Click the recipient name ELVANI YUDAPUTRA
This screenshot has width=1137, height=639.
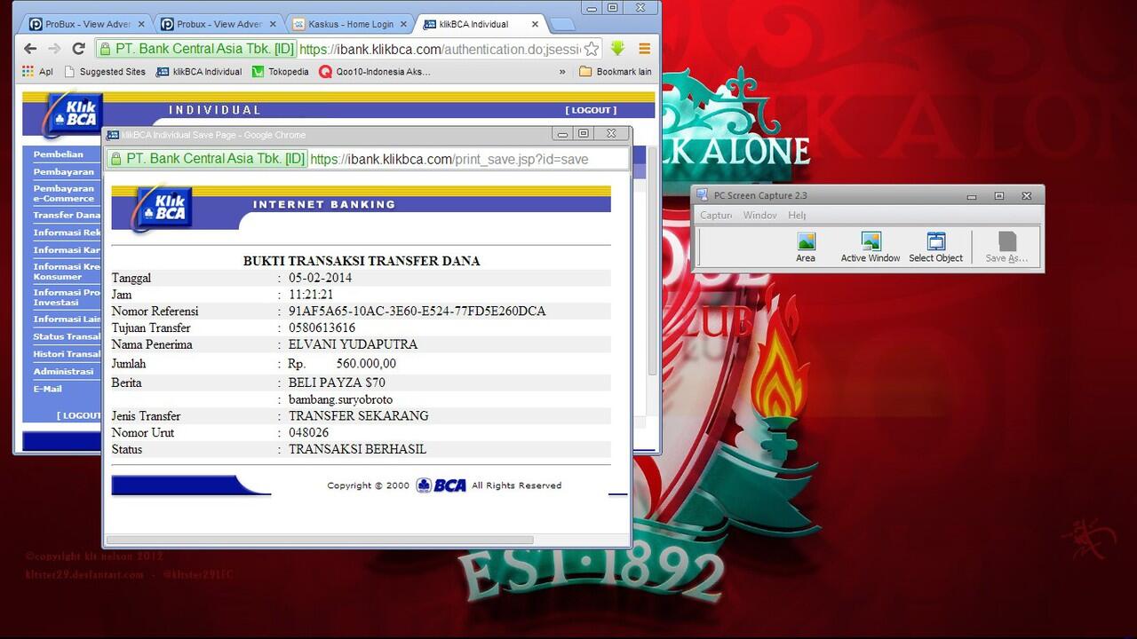tap(353, 344)
